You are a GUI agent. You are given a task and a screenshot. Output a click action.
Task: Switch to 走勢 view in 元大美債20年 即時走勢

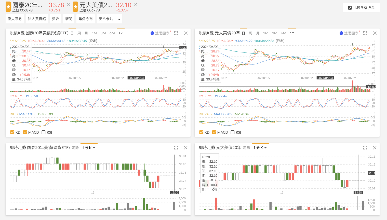pos(246,148)
